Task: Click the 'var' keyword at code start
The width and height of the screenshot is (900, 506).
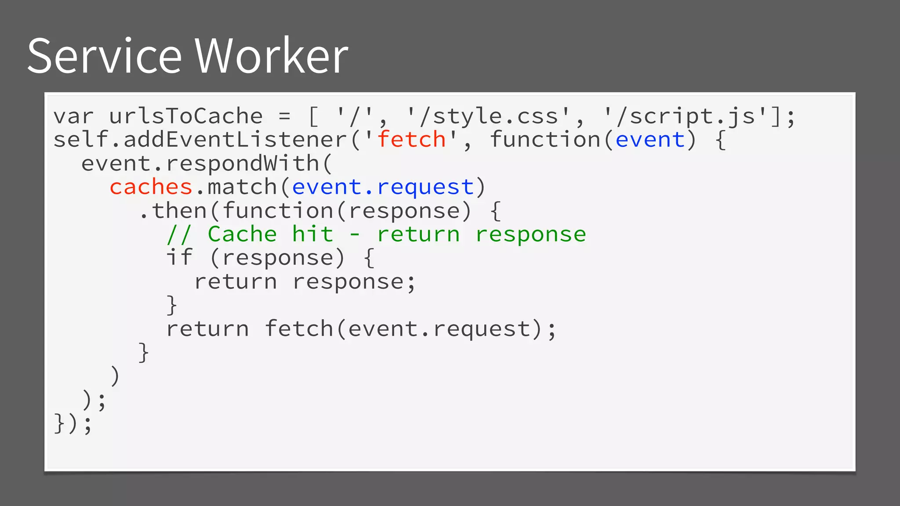Action: (73, 116)
